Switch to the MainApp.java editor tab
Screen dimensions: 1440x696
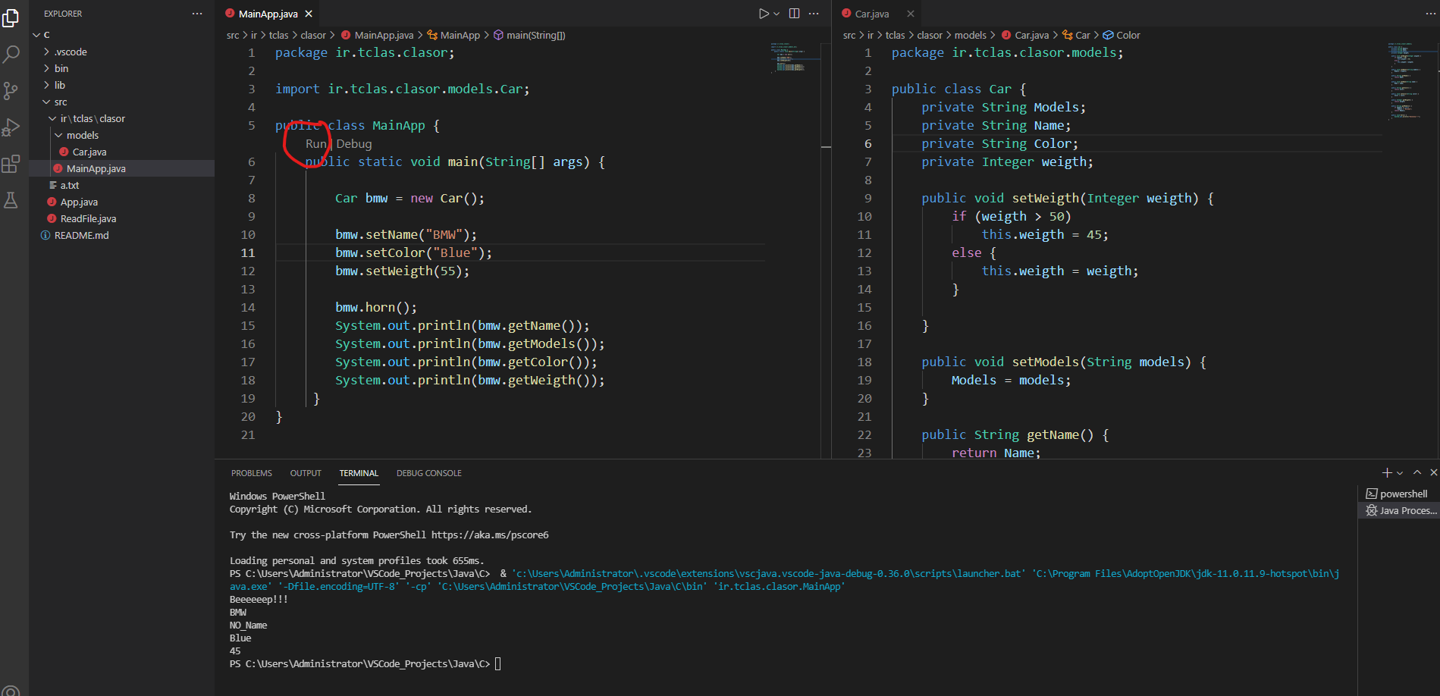[268, 14]
